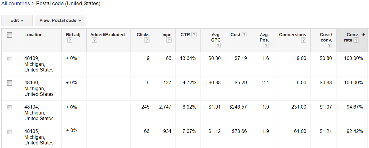Select the checkbox for 48104 row
369x148 pixels.
(x=10, y=107)
